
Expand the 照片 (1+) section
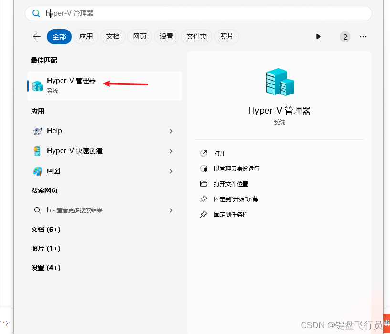pos(46,249)
